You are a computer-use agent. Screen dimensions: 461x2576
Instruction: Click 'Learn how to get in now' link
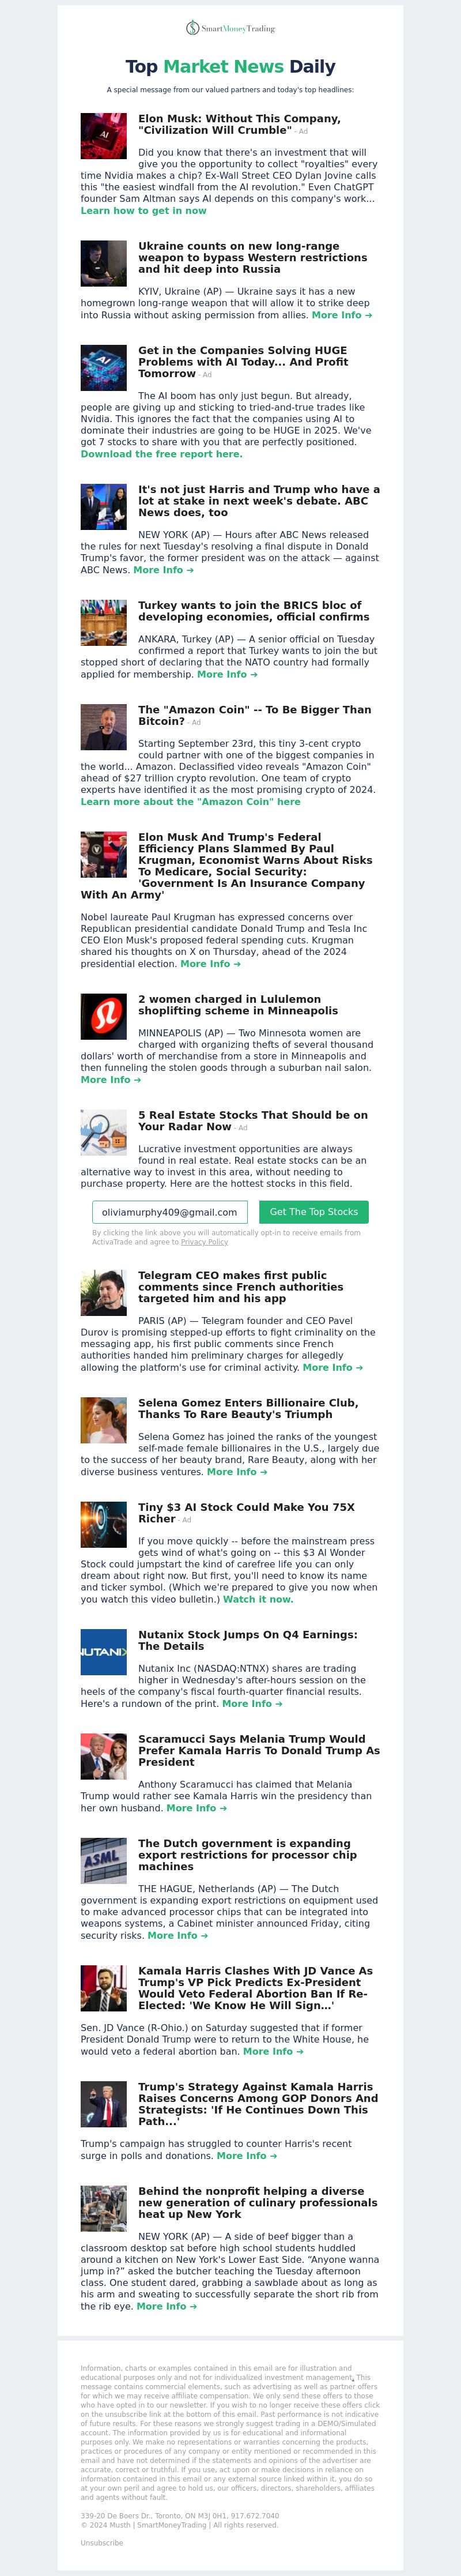[143, 211]
